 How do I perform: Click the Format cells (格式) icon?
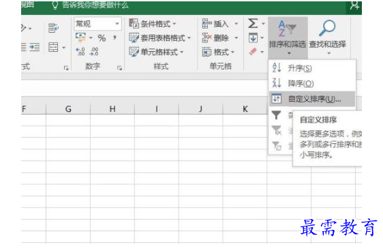[x=206, y=52]
